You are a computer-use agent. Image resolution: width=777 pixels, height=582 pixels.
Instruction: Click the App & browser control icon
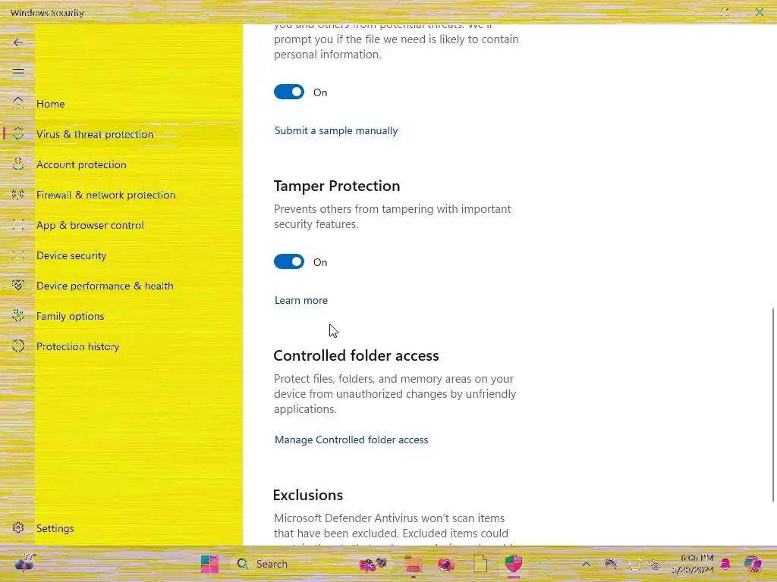pyautogui.click(x=18, y=224)
